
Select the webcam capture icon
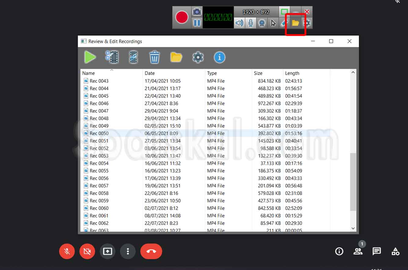[x=262, y=23]
